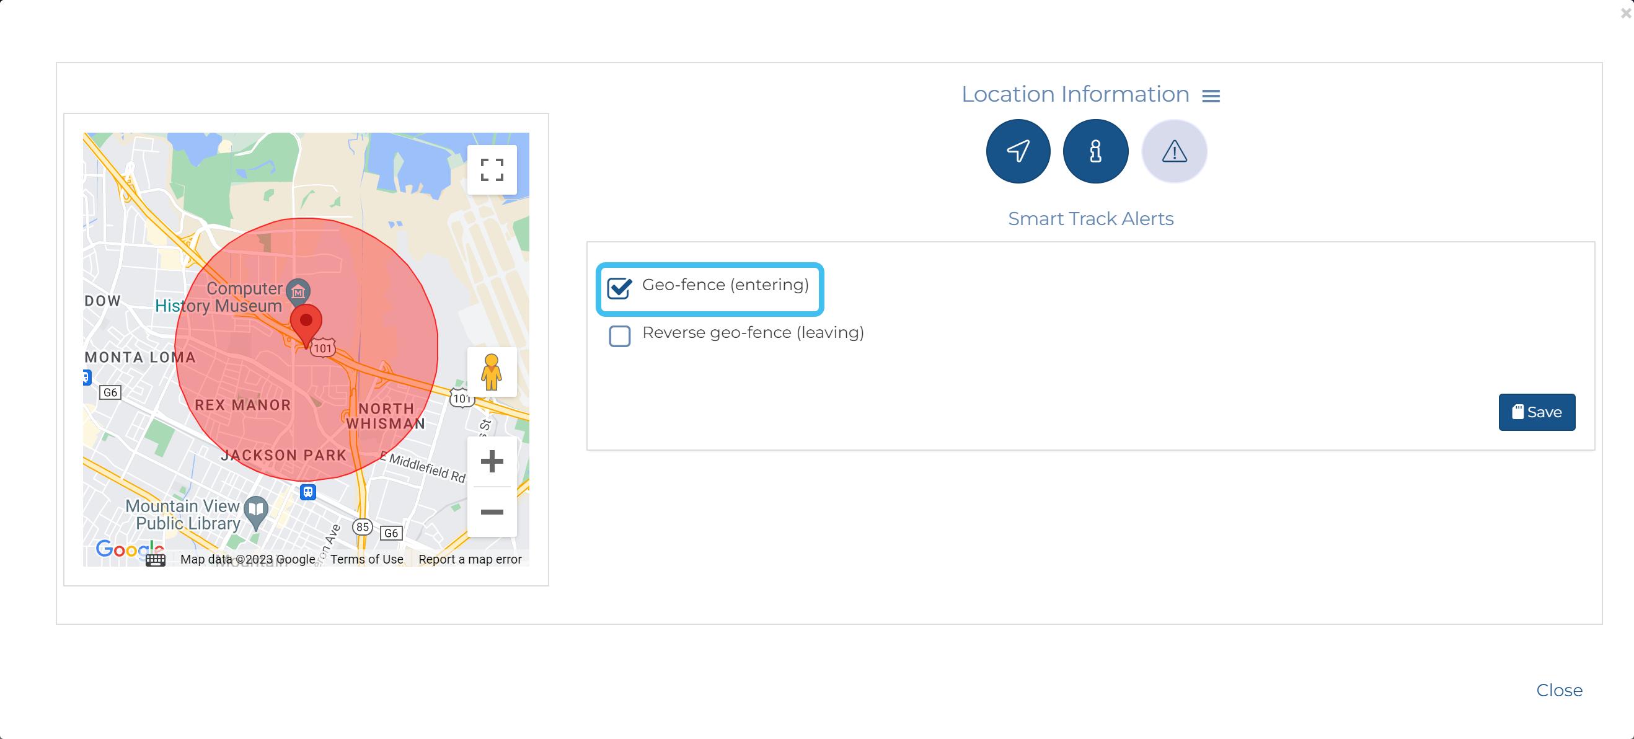
Task: Click Mountain View Public Library marker
Action: [255, 510]
